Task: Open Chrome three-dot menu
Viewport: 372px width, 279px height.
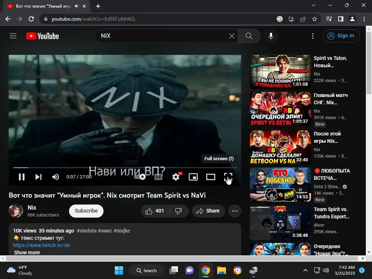Action: point(364,19)
